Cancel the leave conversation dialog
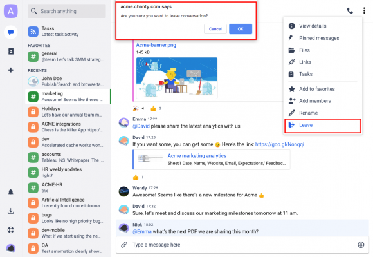 pyautogui.click(x=215, y=29)
